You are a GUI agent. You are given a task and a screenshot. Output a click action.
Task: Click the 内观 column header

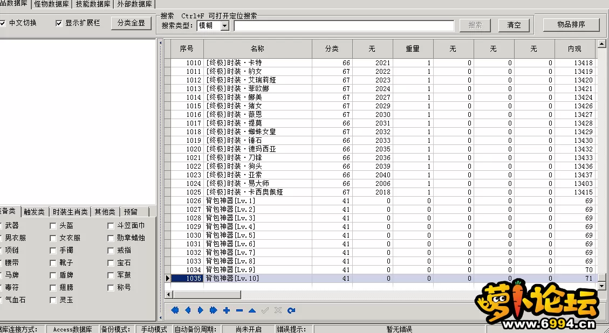(575, 49)
